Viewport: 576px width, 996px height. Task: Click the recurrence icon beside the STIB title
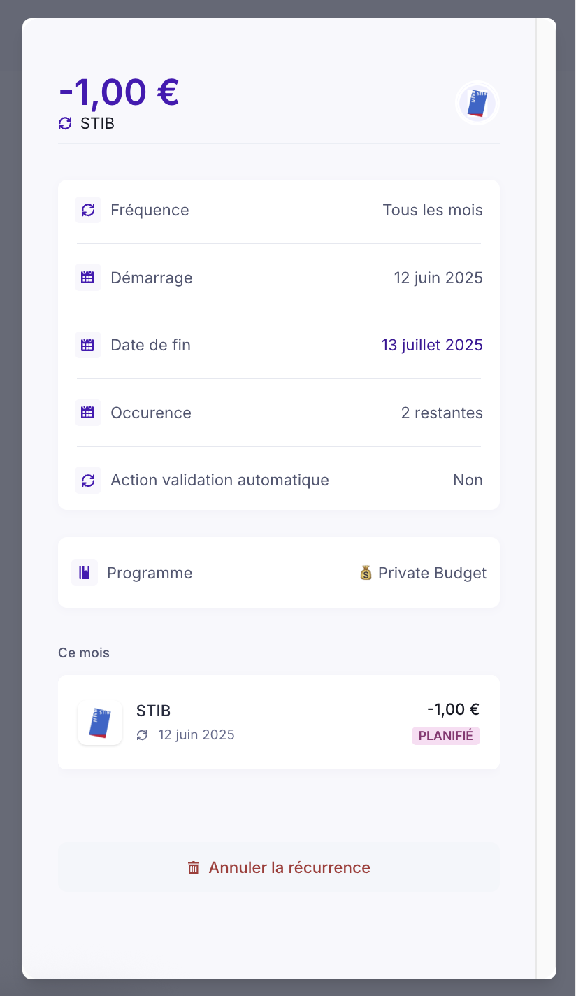click(65, 124)
